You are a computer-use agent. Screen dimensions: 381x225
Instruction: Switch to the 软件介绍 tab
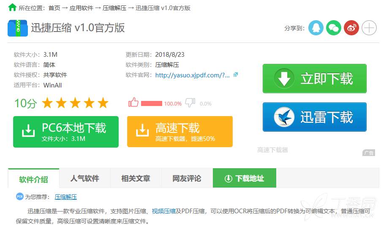pos(33,179)
